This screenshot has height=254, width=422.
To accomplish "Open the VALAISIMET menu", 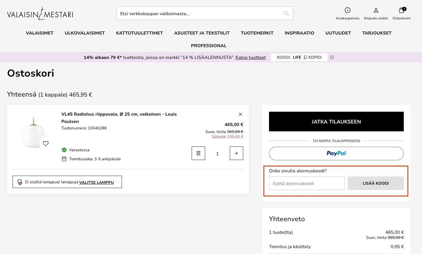I will coord(40,33).
